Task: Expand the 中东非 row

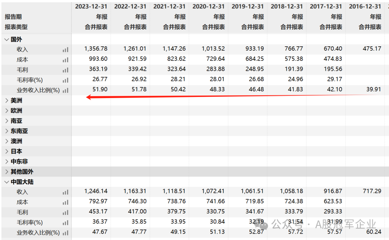Action: (x=7, y=161)
